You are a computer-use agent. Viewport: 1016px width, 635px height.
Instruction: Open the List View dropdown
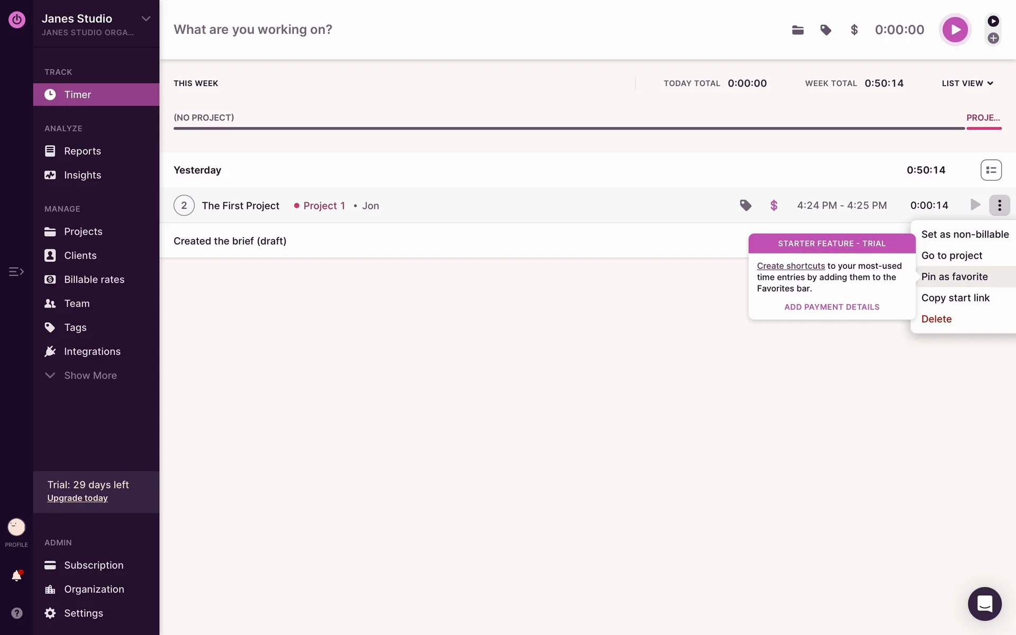pos(967,84)
